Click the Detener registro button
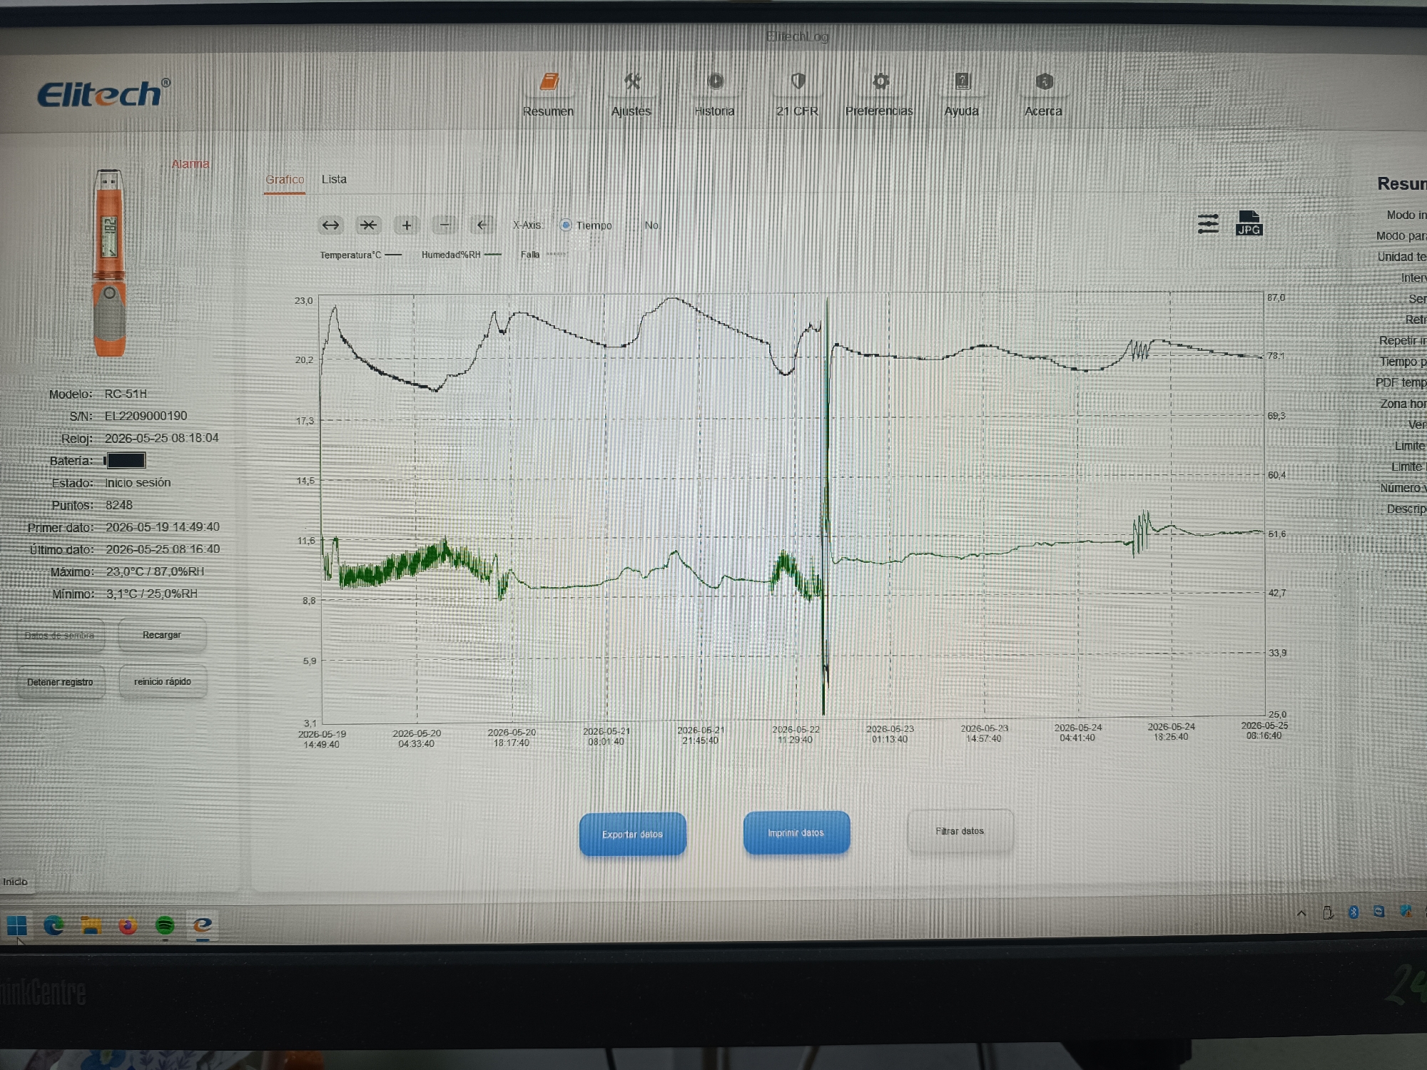The width and height of the screenshot is (1427, 1070). point(61,682)
